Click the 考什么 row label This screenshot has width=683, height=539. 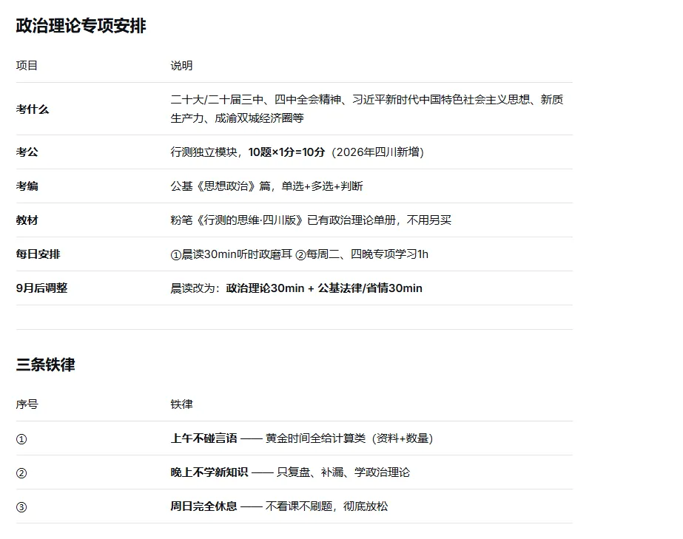[x=33, y=109]
